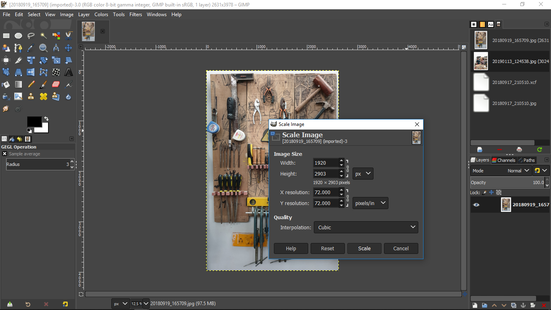Pick the Free Select lasso tool
Viewport: 551px width, 310px height.
point(31,36)
